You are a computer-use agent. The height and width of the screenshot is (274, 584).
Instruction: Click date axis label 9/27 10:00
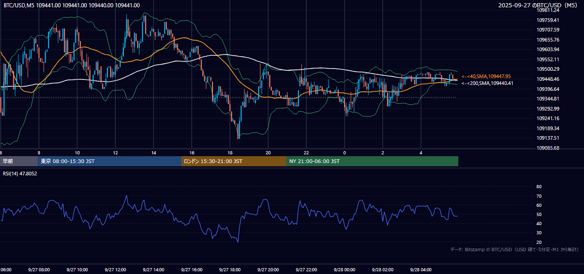[x=77, y=270]
